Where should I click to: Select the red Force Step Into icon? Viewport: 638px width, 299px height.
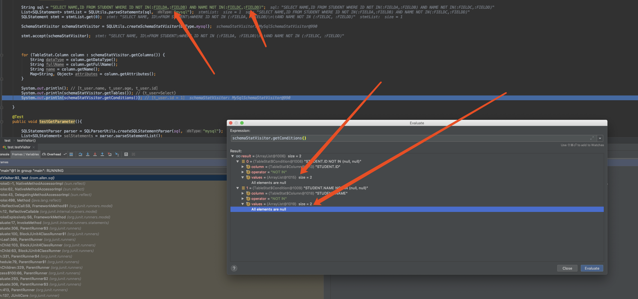point(95,154)
